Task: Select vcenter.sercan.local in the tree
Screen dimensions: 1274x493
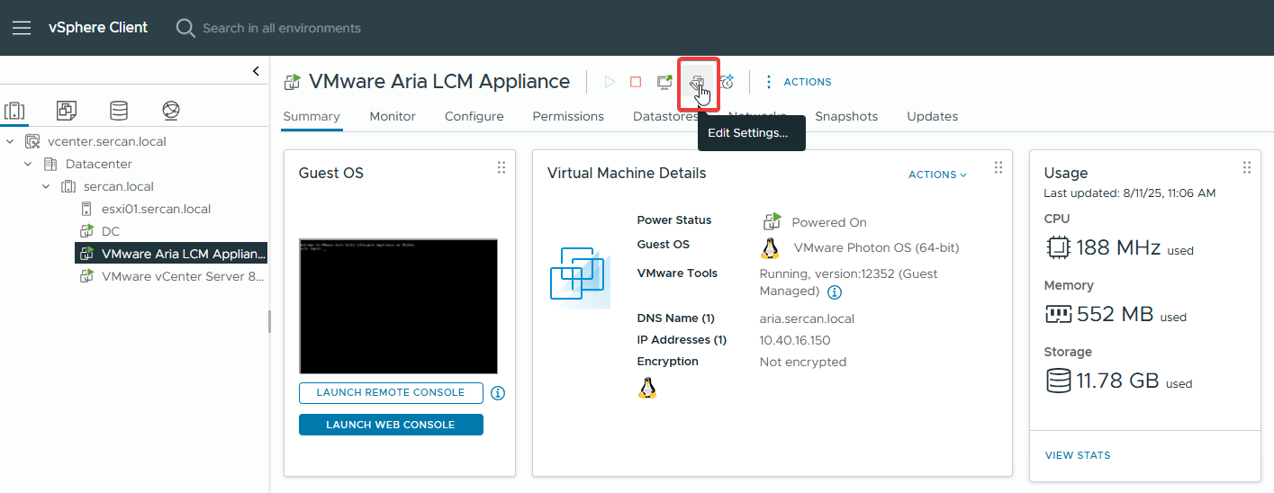Action: (107, 141)
